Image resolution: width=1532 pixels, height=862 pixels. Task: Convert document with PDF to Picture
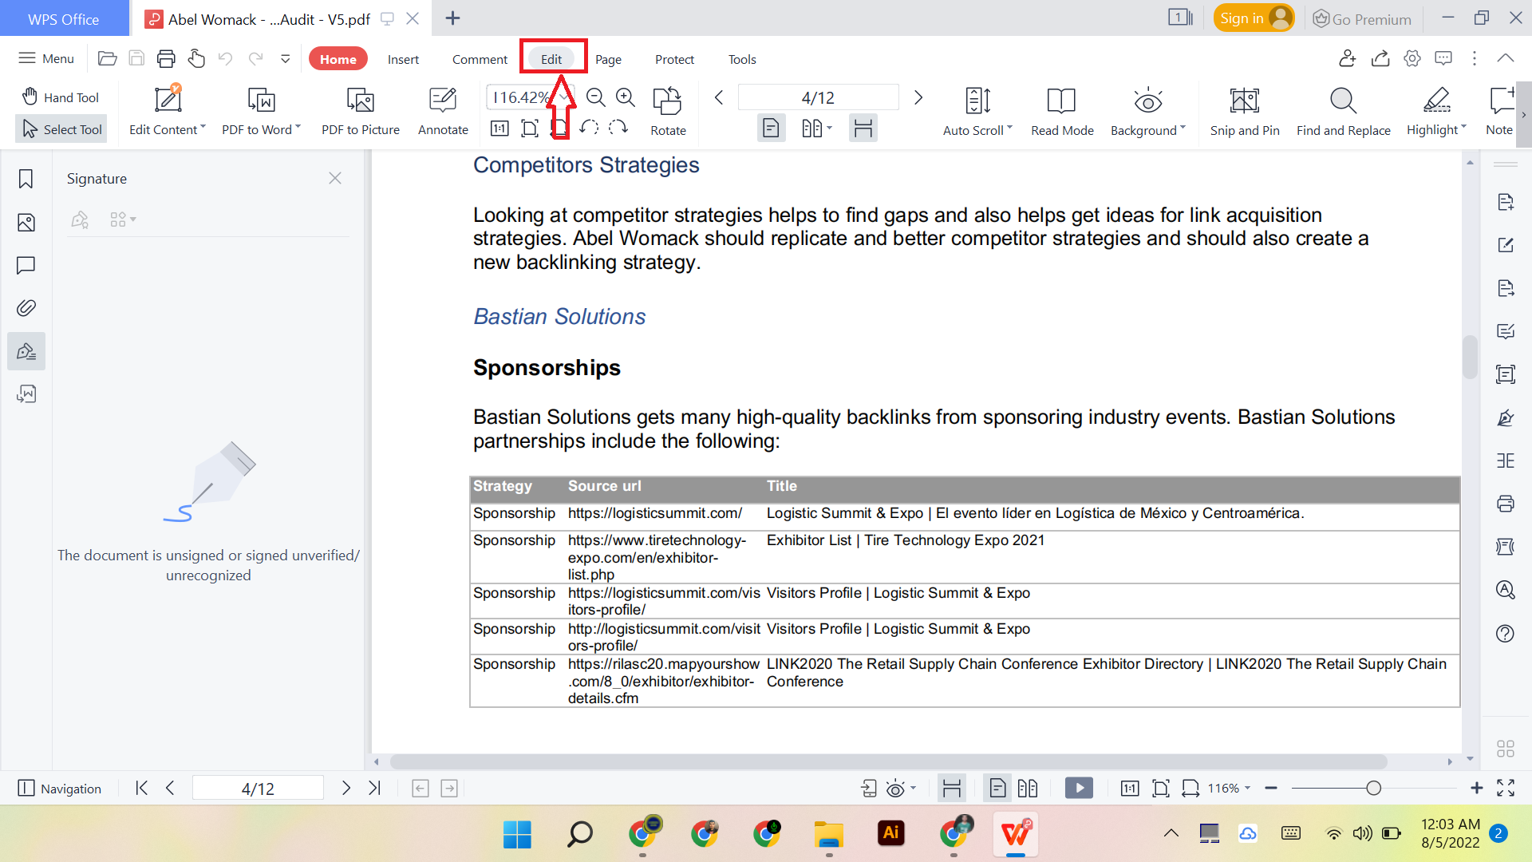(360, 112)
